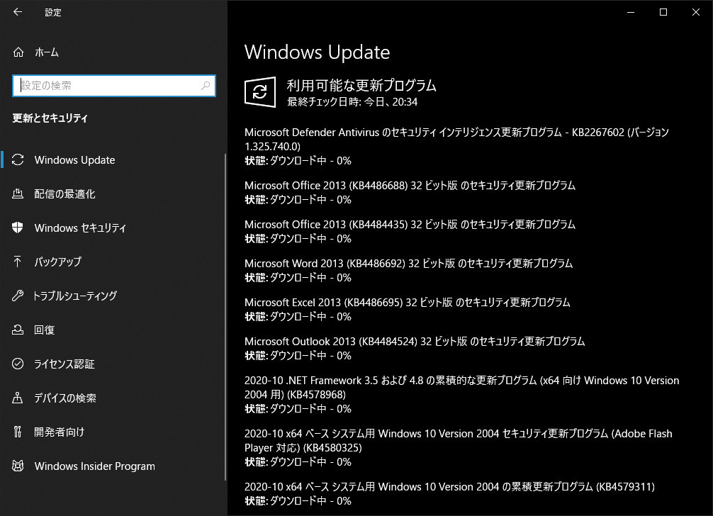Click the デバイスの検索 locator icon
Viewport: 713px width, 516px height.
18,398
